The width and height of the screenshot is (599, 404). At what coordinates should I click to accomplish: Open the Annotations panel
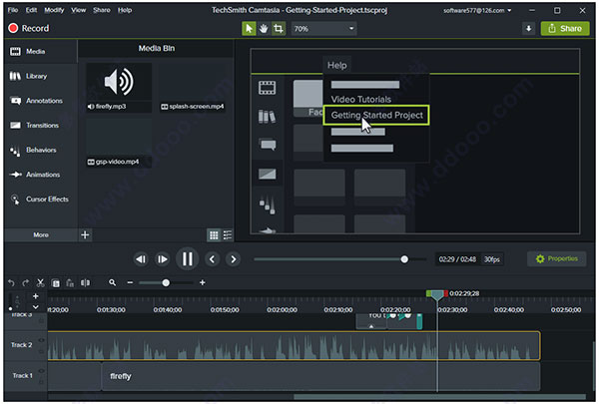pos(41,101)
